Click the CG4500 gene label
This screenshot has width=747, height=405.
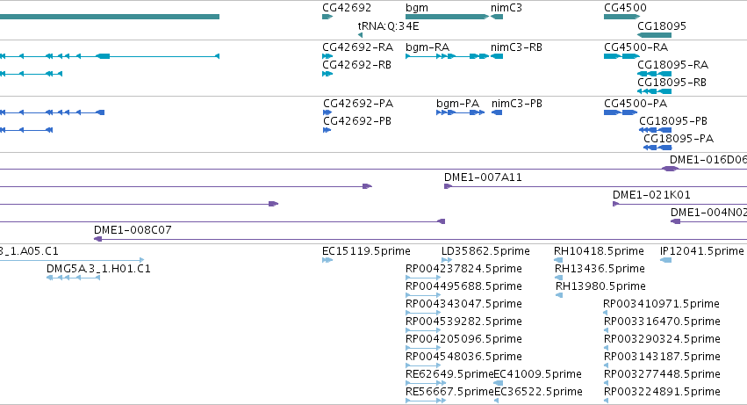coord(625,8)
